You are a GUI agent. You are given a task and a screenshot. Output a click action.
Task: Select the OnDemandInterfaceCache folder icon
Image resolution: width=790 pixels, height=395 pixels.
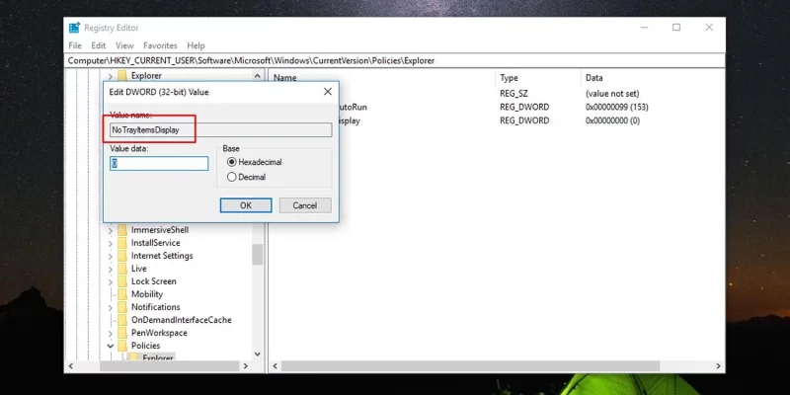122,320
